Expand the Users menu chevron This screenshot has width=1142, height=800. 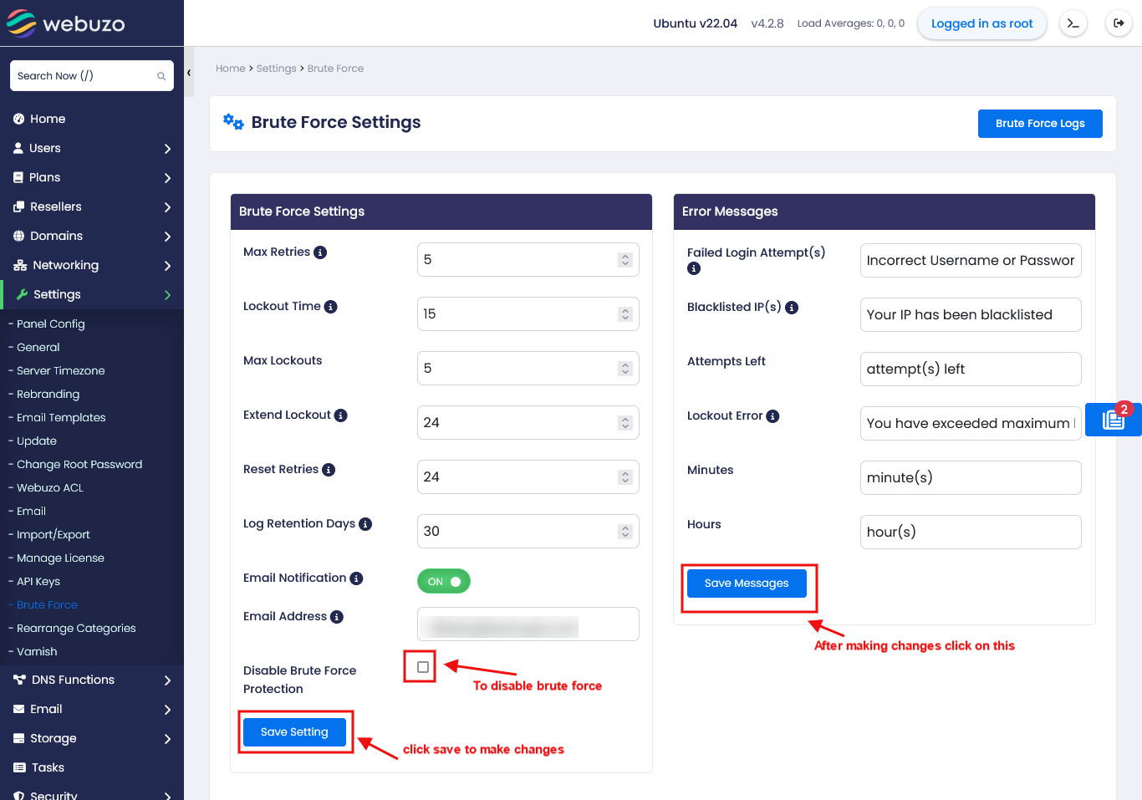167,149
